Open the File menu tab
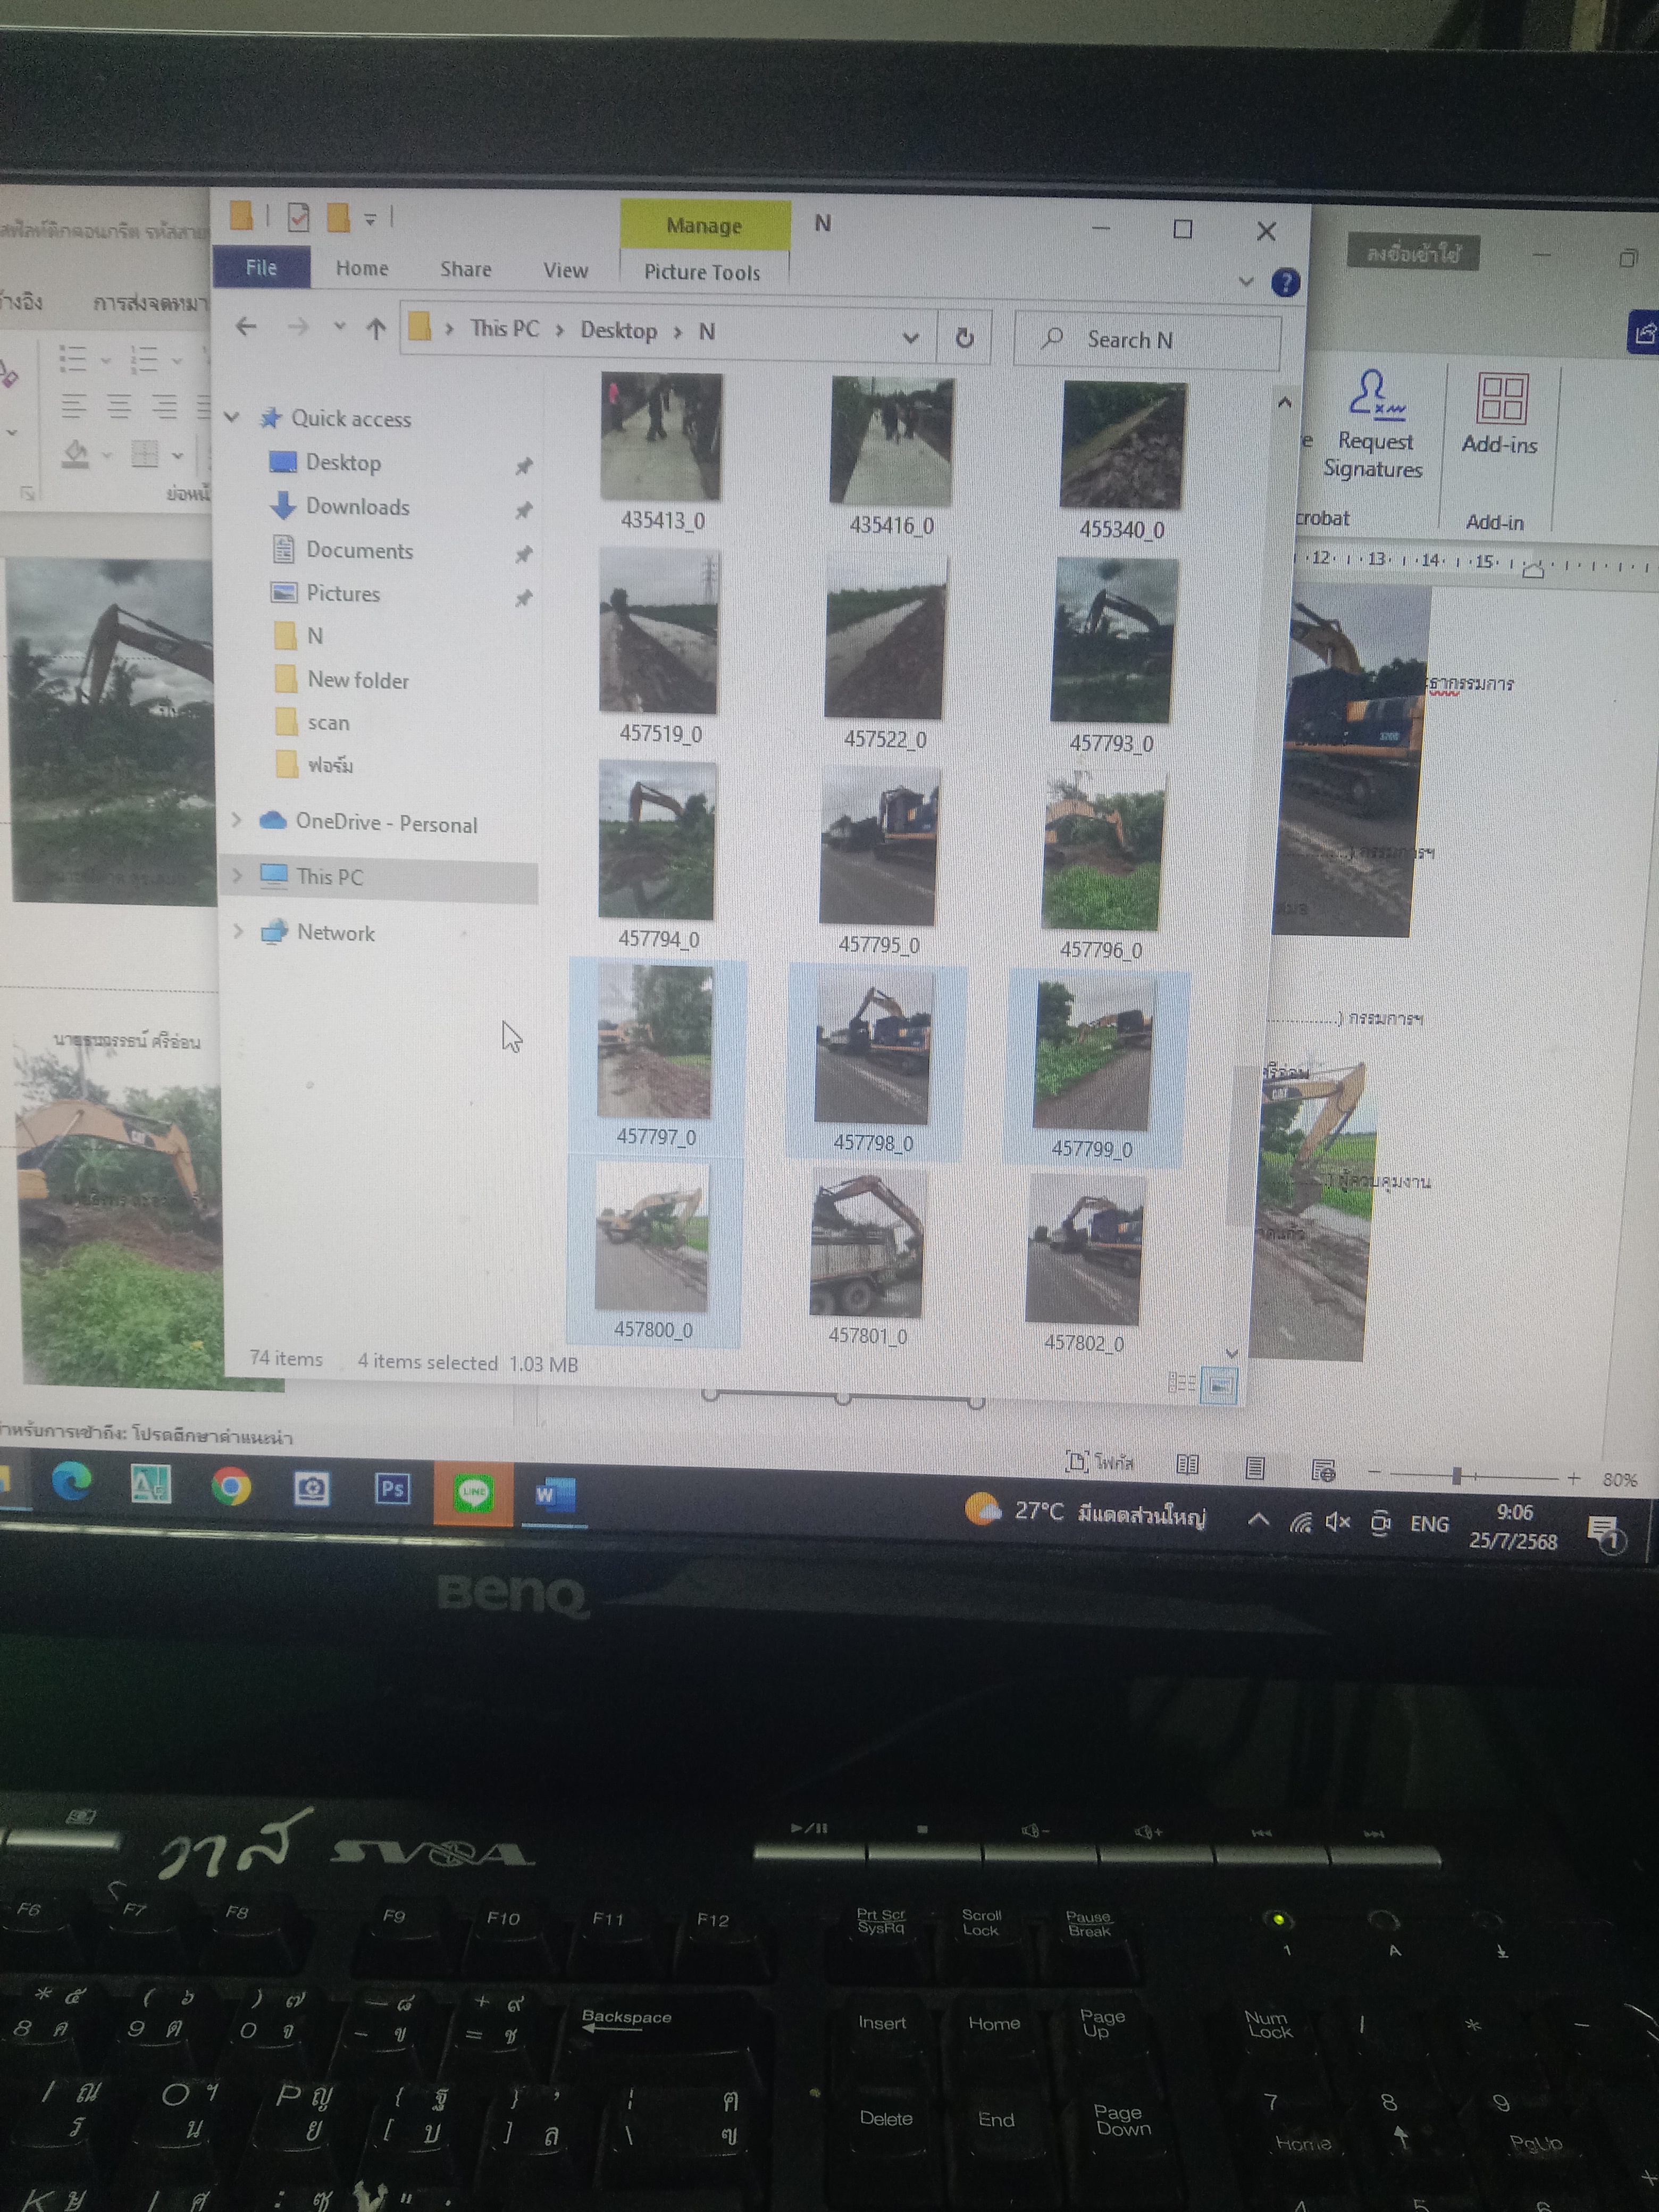The height and width of the screenshot is (2212, 1659). pyautogui.click(x=261, y=267)
